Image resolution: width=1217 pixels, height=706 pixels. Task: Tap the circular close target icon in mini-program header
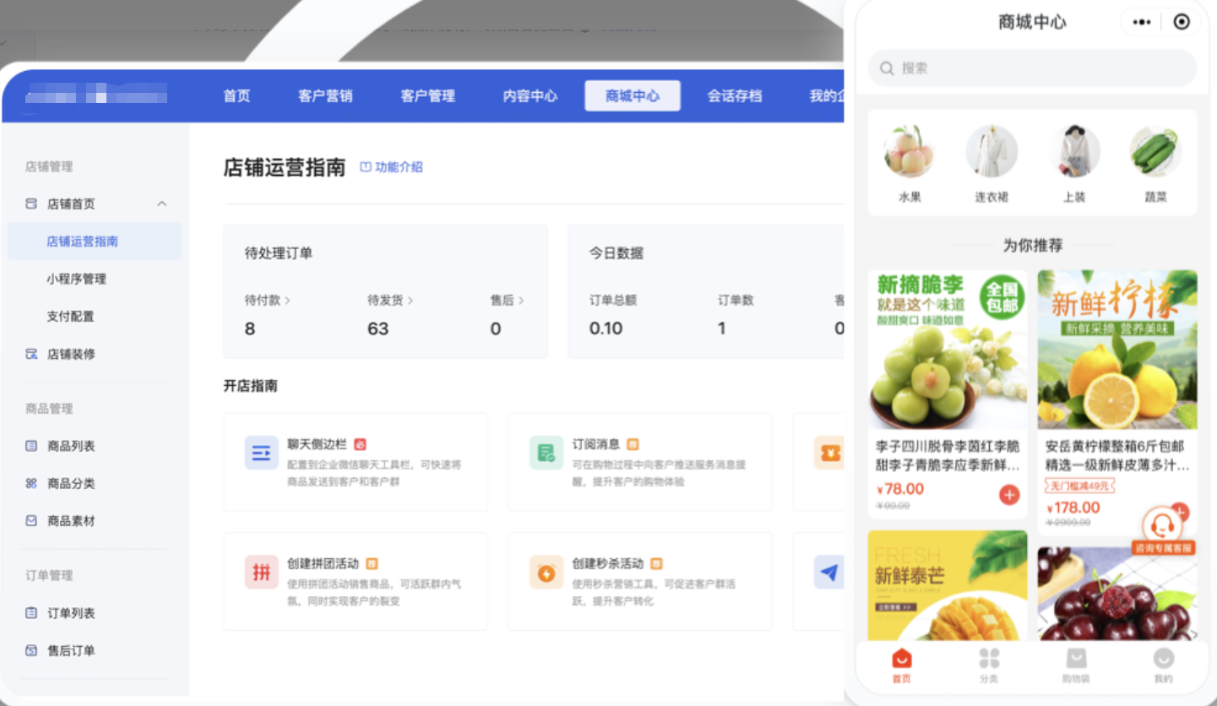1182,22
